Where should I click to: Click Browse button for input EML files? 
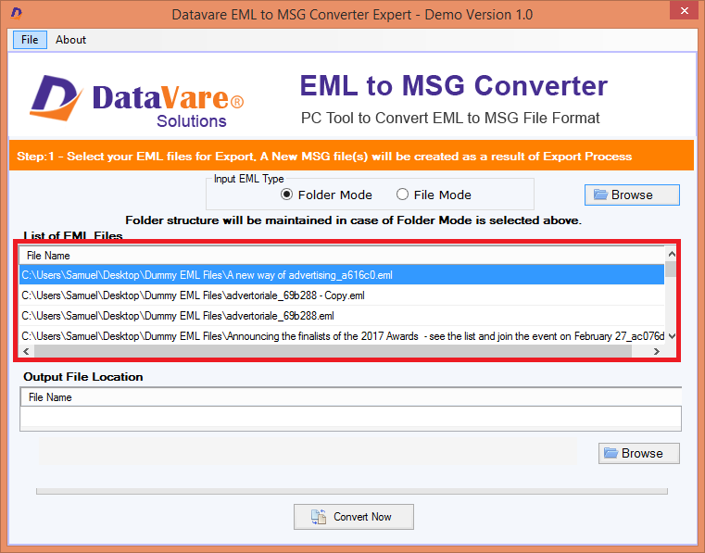632,195
